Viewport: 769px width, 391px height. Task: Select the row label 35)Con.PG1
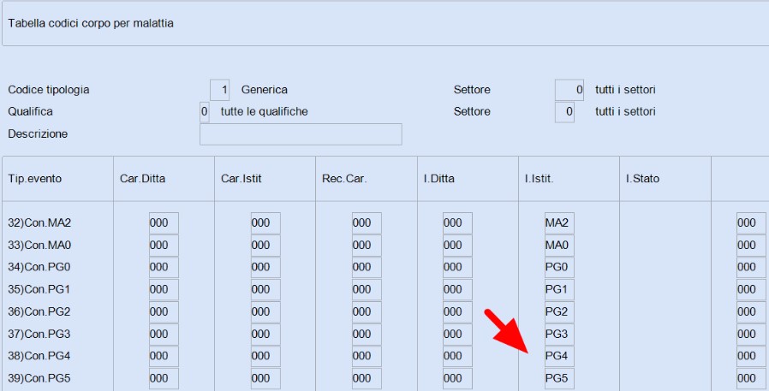39,289
